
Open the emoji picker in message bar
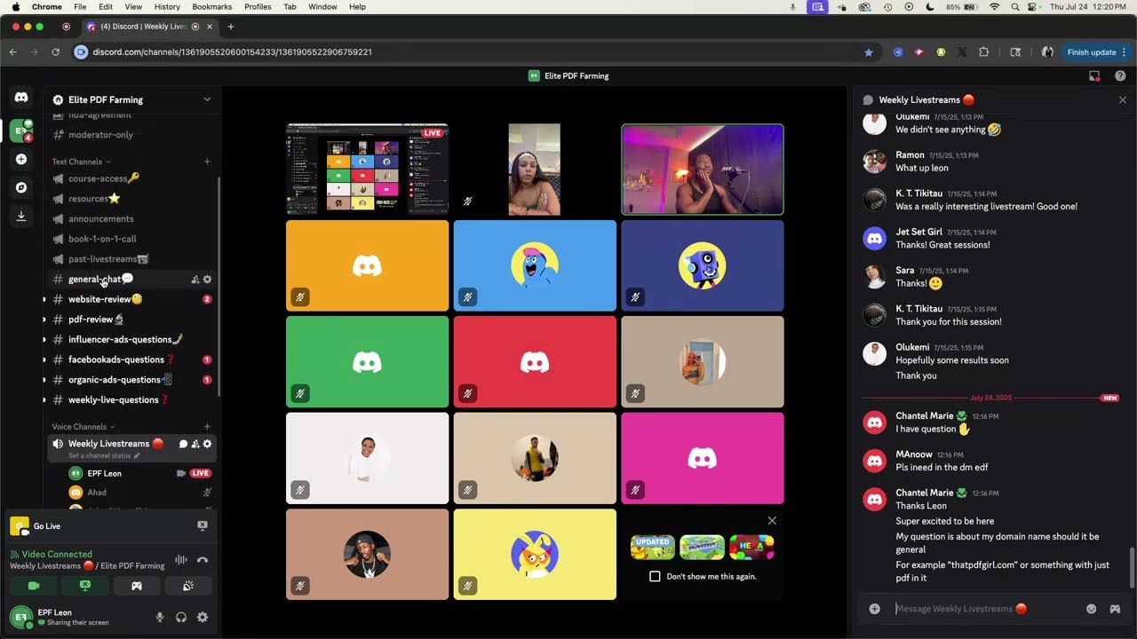[x=1092, y=608]
